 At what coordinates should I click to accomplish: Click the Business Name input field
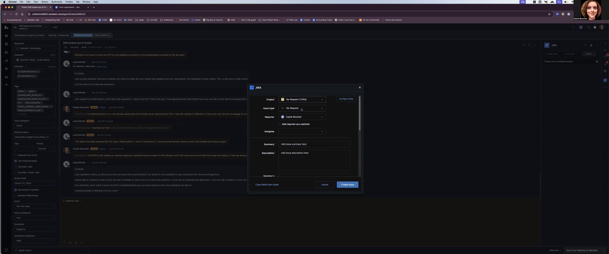[x=35, y=137]
